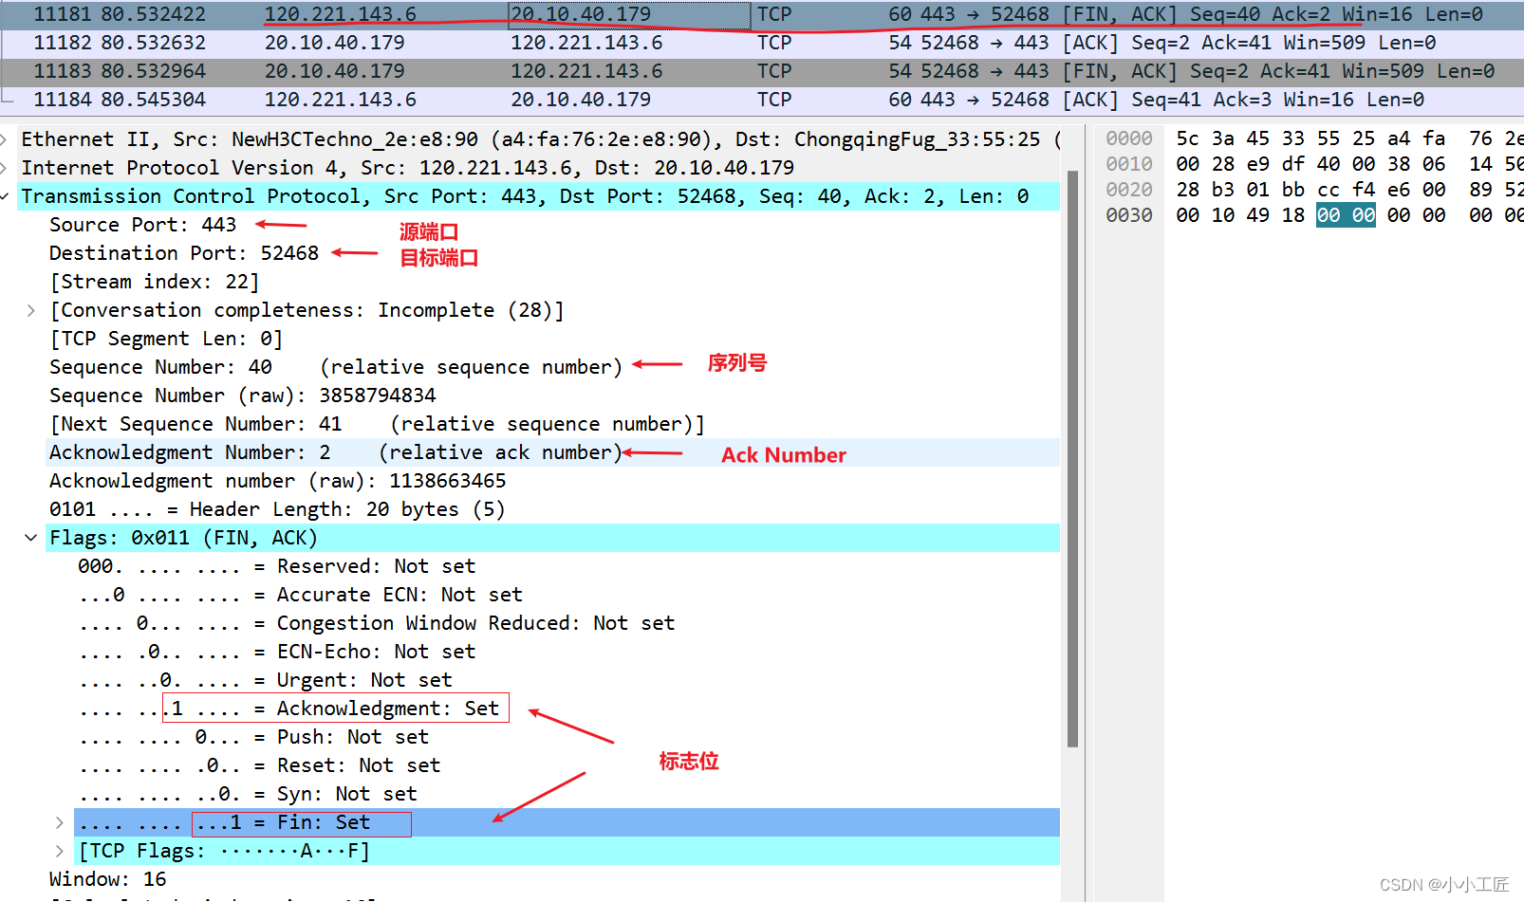Collapse the Transmission Control Protocol node

[x=5, y=196]
